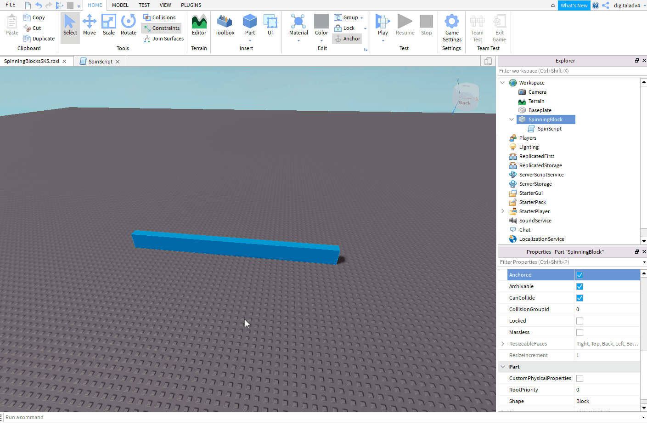Open the SpinScript document tab
647x426 pixels.
coord(100,61)
